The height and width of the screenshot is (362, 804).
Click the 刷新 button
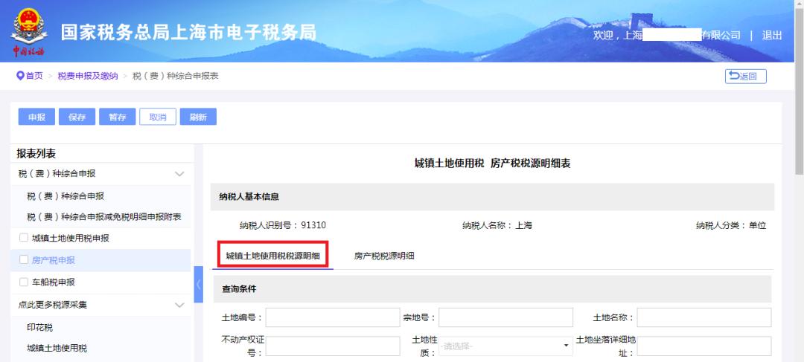tap(198, 117)
